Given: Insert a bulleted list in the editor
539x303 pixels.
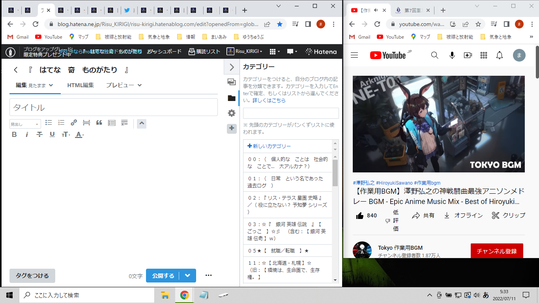Looking at the screenshot, I should point(49,123).
